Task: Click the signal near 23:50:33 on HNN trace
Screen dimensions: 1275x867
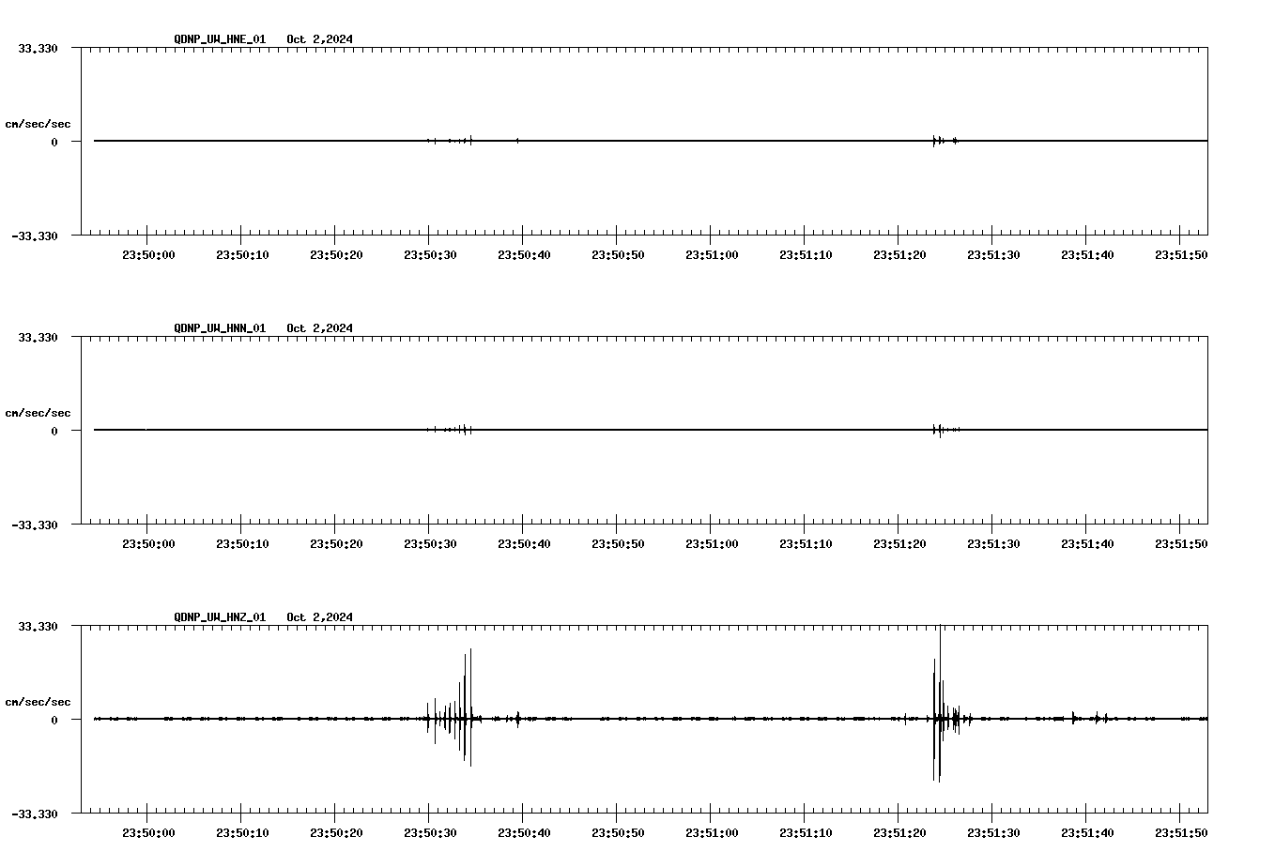Action: pos(451,430)
